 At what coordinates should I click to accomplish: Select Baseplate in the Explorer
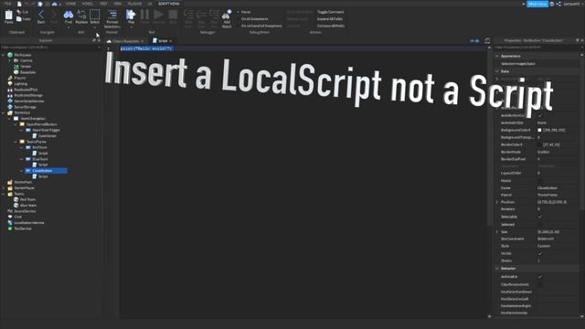28,72
